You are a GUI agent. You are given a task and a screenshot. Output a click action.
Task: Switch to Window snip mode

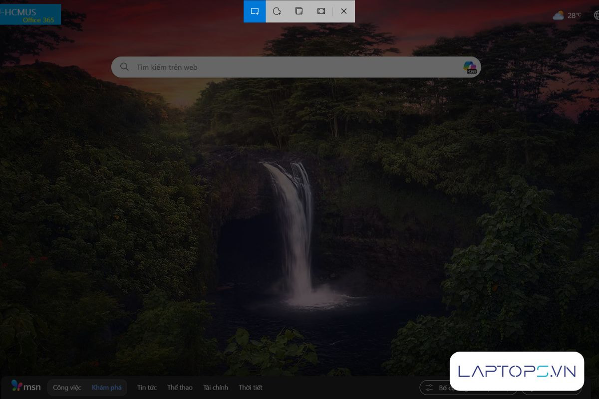point(299,11)
